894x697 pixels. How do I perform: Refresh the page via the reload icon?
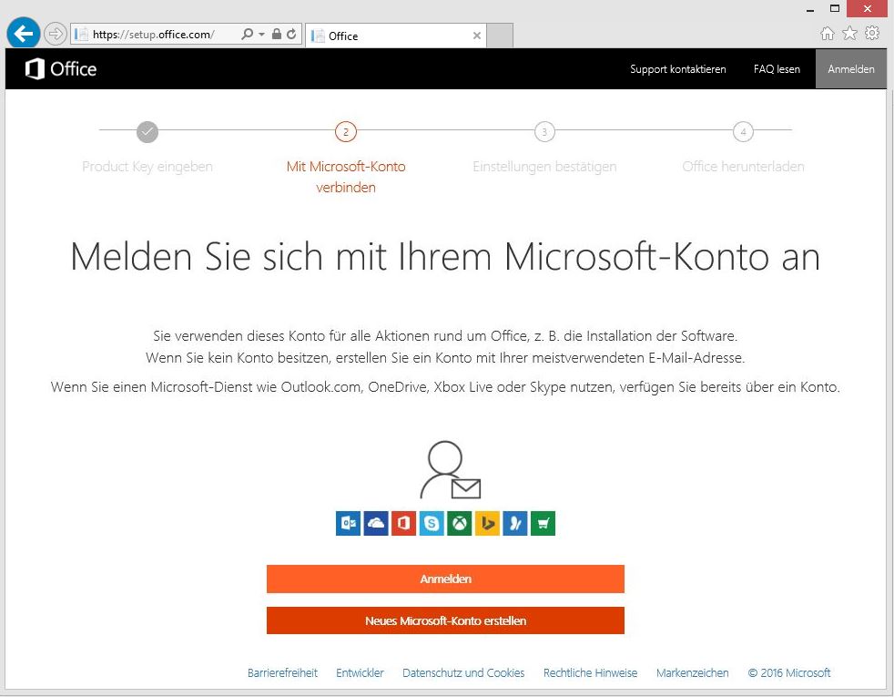click(x=290, y=33)
